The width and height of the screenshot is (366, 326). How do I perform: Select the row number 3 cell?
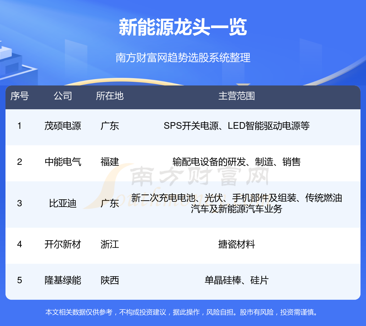20,203
